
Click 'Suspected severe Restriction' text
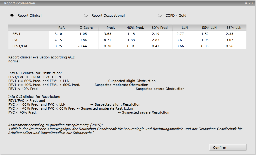coord(146,112)
